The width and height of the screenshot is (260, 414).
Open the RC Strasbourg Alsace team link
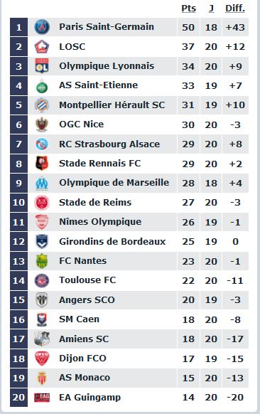pyautogui.click(x=109, y=144)
